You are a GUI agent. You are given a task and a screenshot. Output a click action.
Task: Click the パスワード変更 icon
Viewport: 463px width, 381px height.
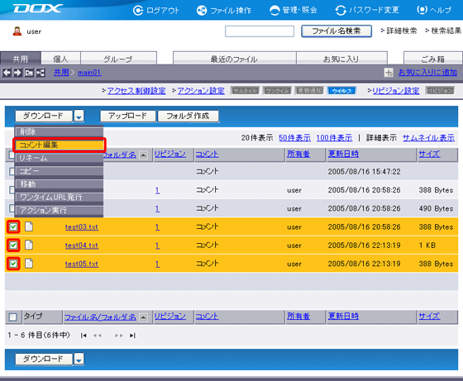coord(341,11)
